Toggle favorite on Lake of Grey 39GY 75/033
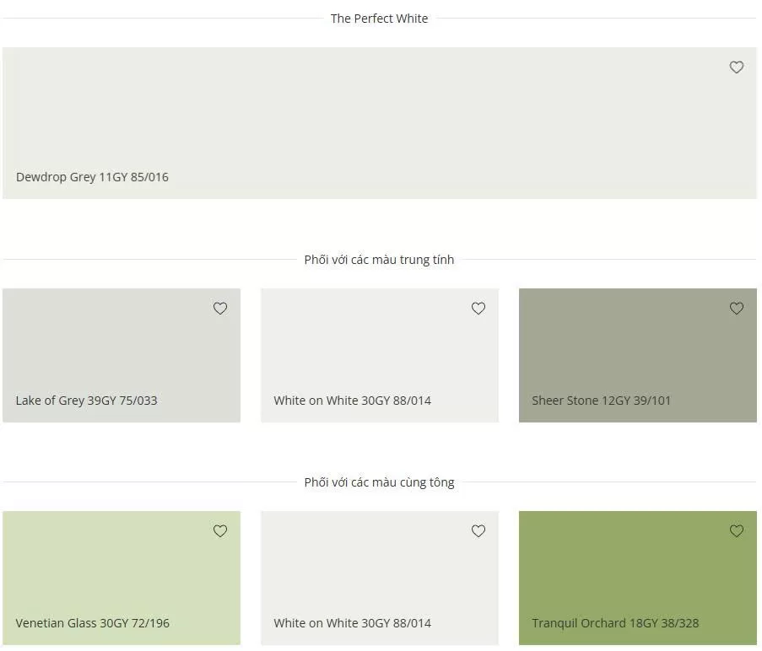762x651 pixels. click(x=219, y=309)
